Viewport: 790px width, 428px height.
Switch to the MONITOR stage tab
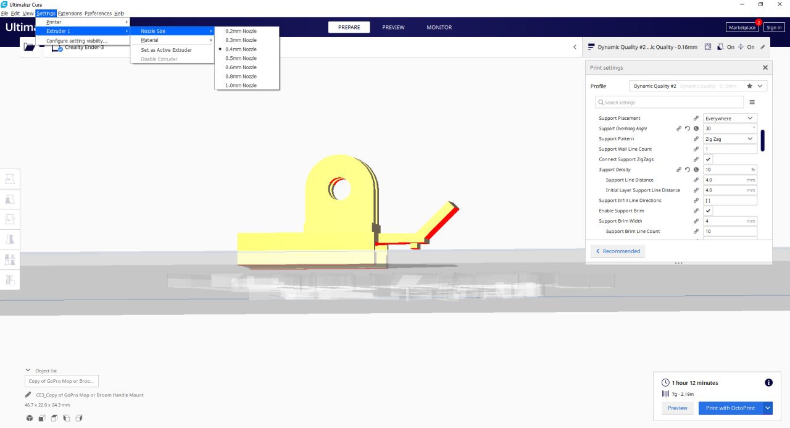[x=439, y=27]
